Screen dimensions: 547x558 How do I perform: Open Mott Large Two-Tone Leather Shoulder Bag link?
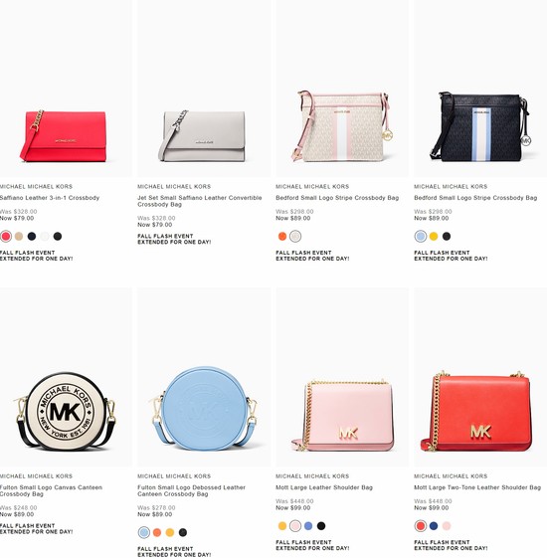477,487
